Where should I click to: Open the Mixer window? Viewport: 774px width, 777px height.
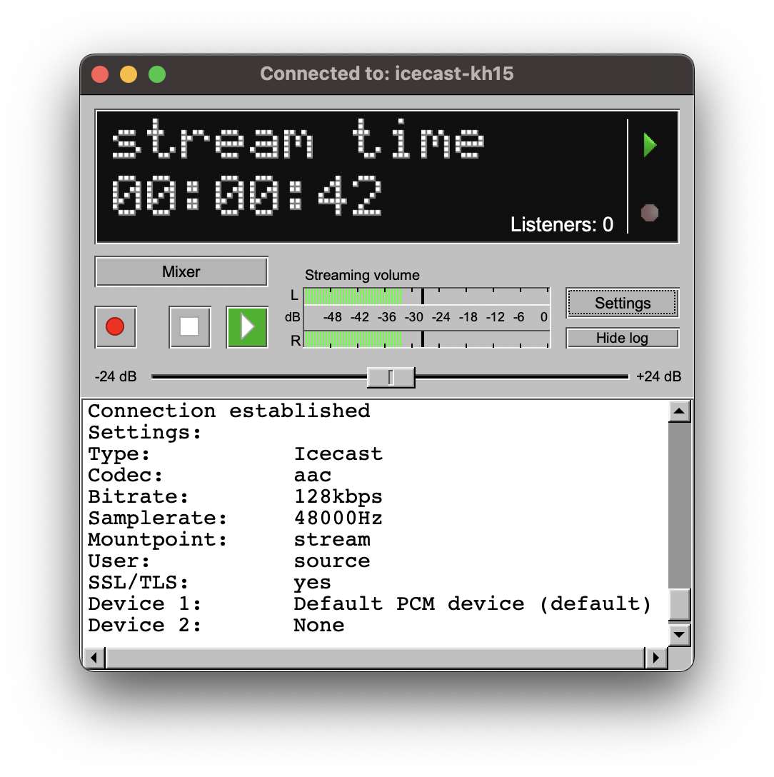(x=181, y=271)
